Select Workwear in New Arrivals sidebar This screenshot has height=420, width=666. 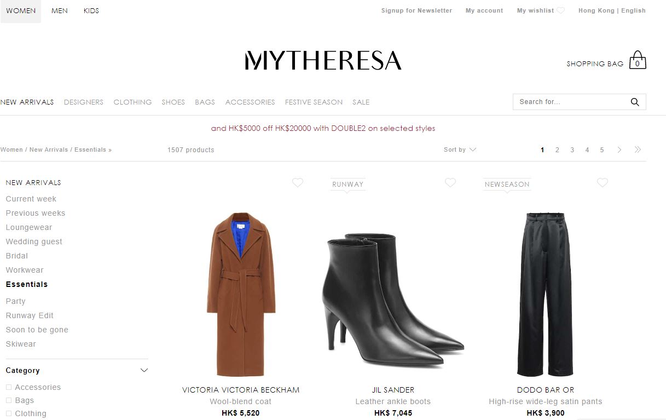(25, 270)
